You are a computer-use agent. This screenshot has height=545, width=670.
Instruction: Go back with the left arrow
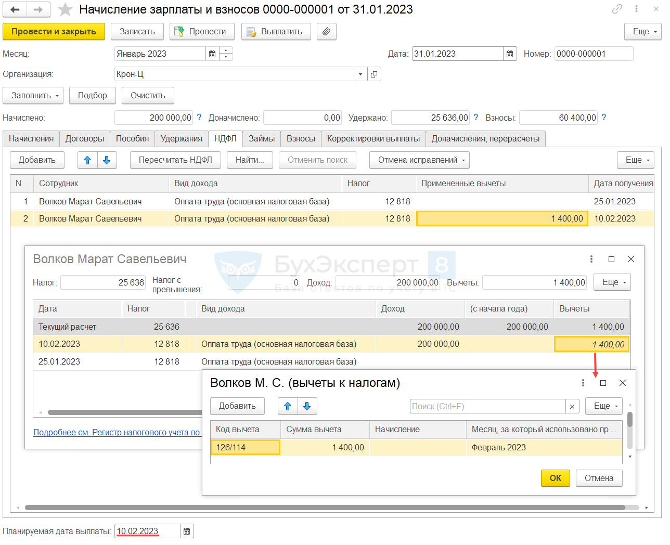tap(15, 9)
